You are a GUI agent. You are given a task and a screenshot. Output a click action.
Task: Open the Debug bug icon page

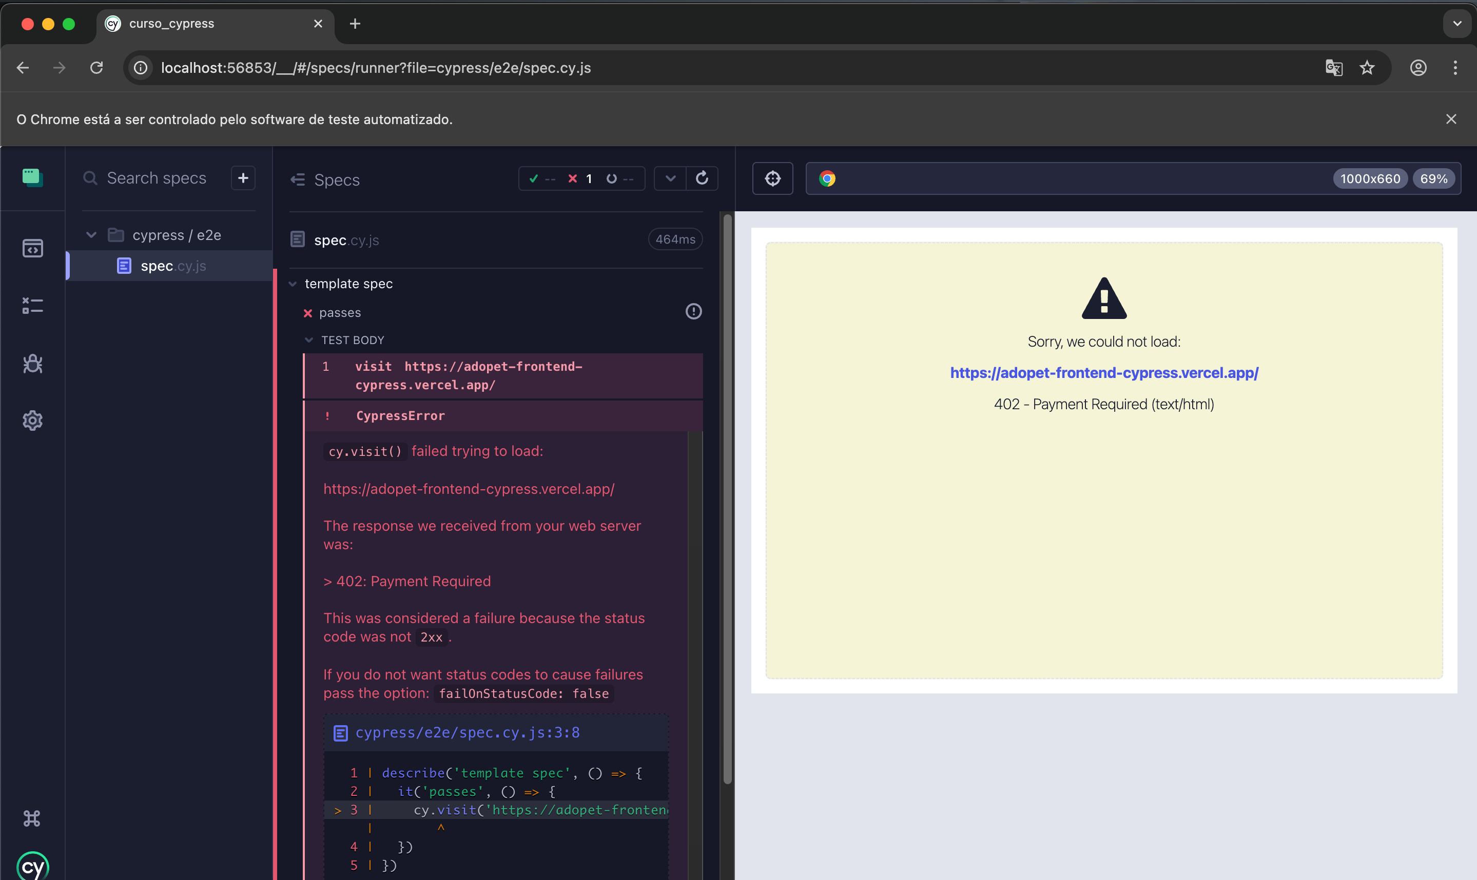[33, 364]
